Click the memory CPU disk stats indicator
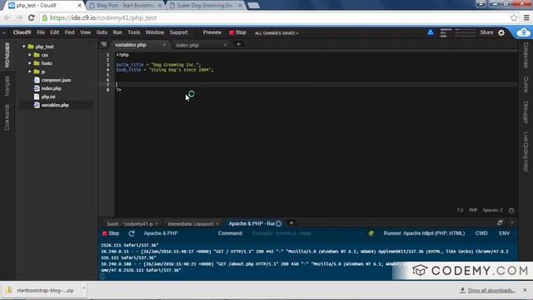 [458, 33]
